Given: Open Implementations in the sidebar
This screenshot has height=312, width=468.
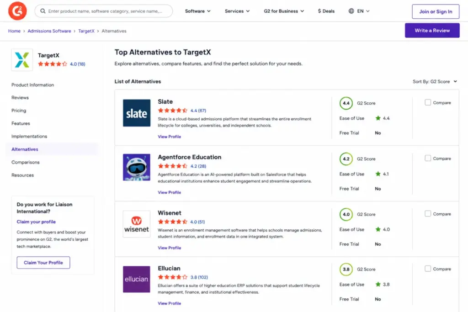Looking at the screenshot, I should (29, 136).
